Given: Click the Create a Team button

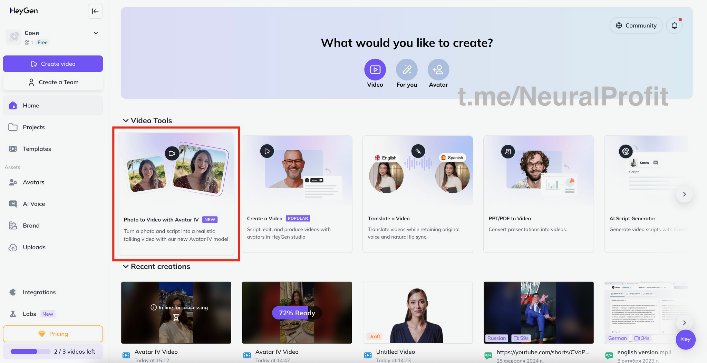Looking at the screenshot, I should (53, 82).
